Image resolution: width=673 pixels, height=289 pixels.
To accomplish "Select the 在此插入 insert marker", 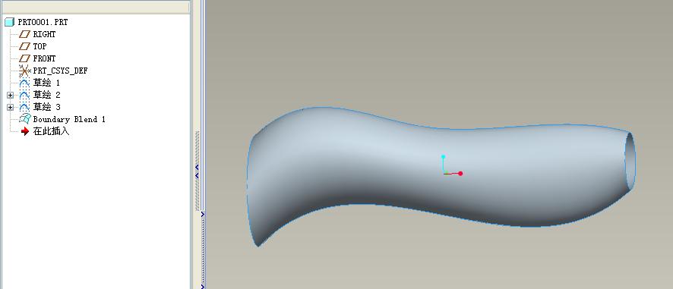I will pos(51,131).
